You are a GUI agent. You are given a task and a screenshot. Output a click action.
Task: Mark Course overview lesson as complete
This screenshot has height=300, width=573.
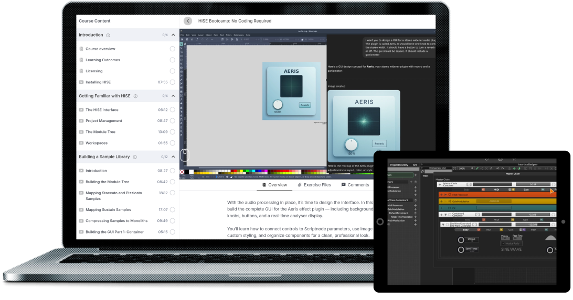tap(172, 49)
